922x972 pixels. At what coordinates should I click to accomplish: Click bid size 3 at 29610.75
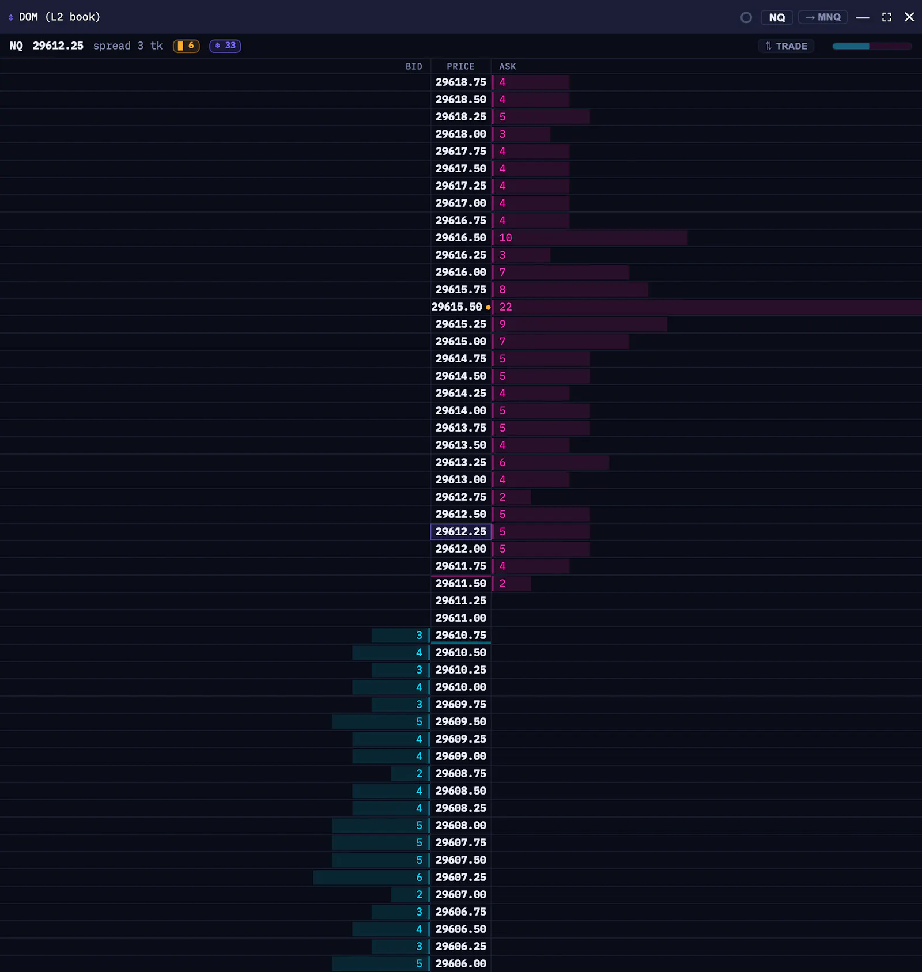tap(420, 636)
